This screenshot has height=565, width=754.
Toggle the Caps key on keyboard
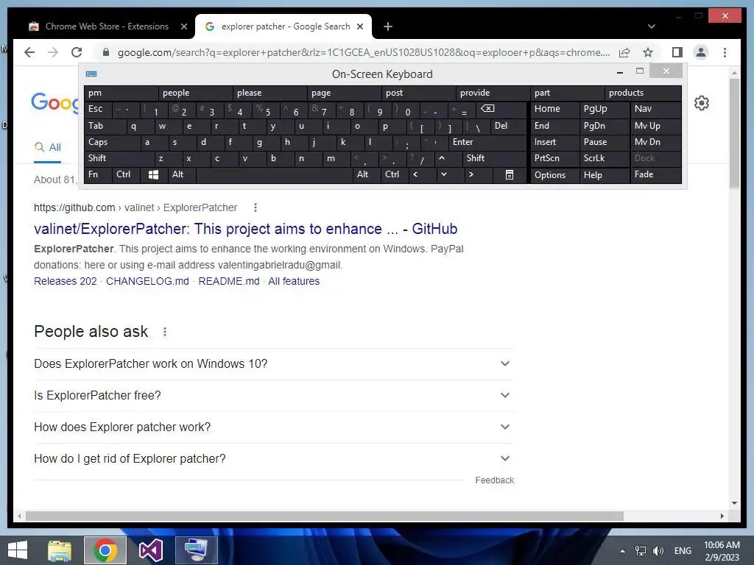[112, 142]
